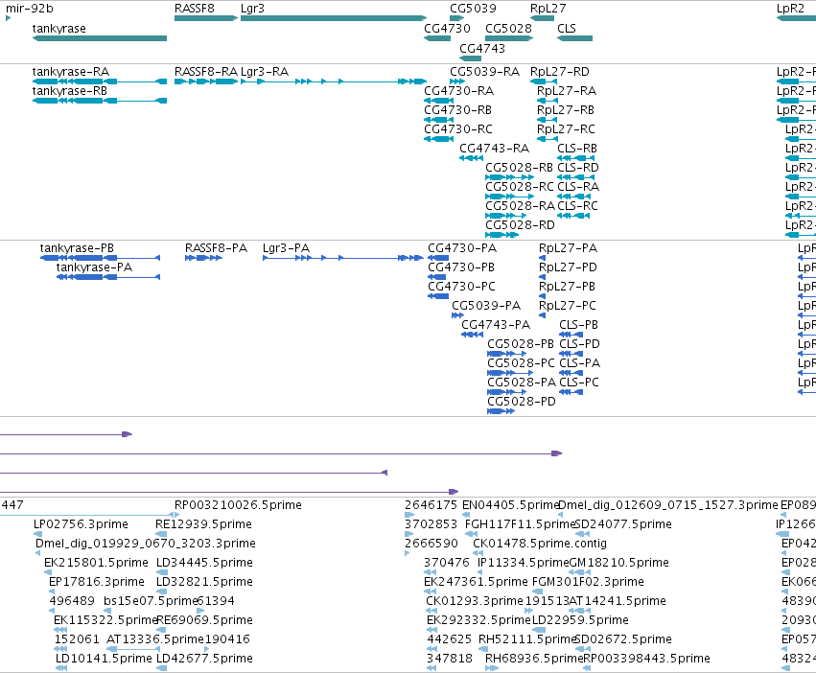The image size is (816, 673).
Task: Select the RE12939.5prime EST
Action: click(161, 534)
